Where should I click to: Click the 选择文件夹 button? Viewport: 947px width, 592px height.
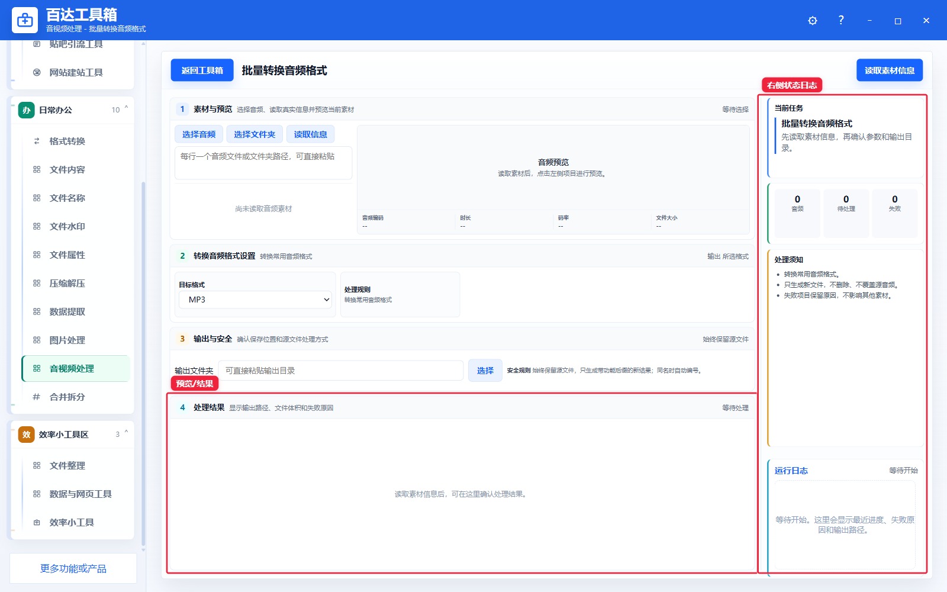[255, 134]
